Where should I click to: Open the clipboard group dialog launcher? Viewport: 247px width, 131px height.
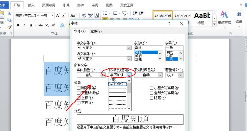[x=11, y=33]
